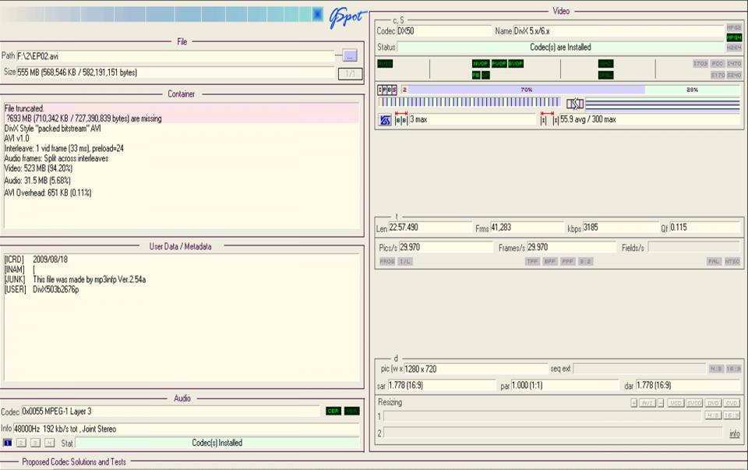Click the Frms value 41,283
748x470 pixels.
[526, 228]
